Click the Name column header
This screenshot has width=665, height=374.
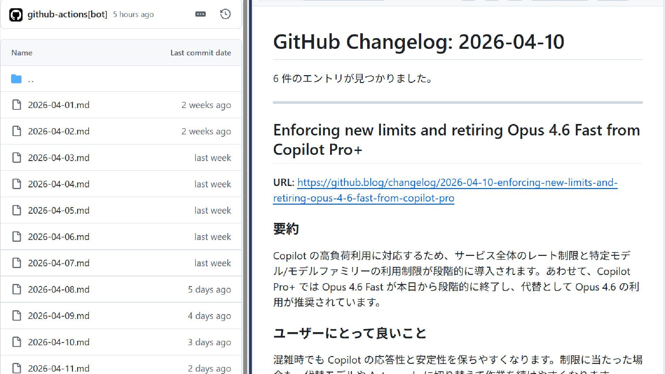pos(22,53)
